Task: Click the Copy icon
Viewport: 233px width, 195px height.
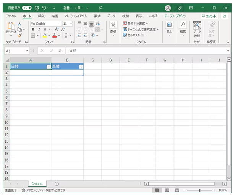Action: tap(19, 30)
